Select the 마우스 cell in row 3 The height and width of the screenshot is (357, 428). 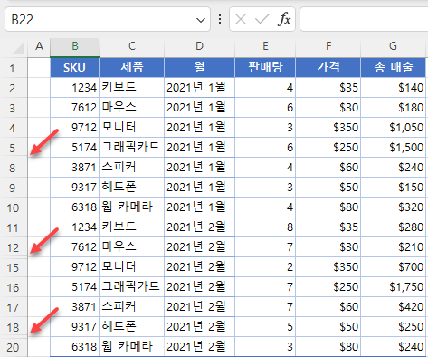click(132, 108)
